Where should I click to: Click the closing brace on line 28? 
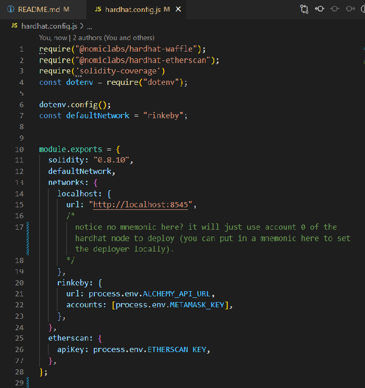41,372
